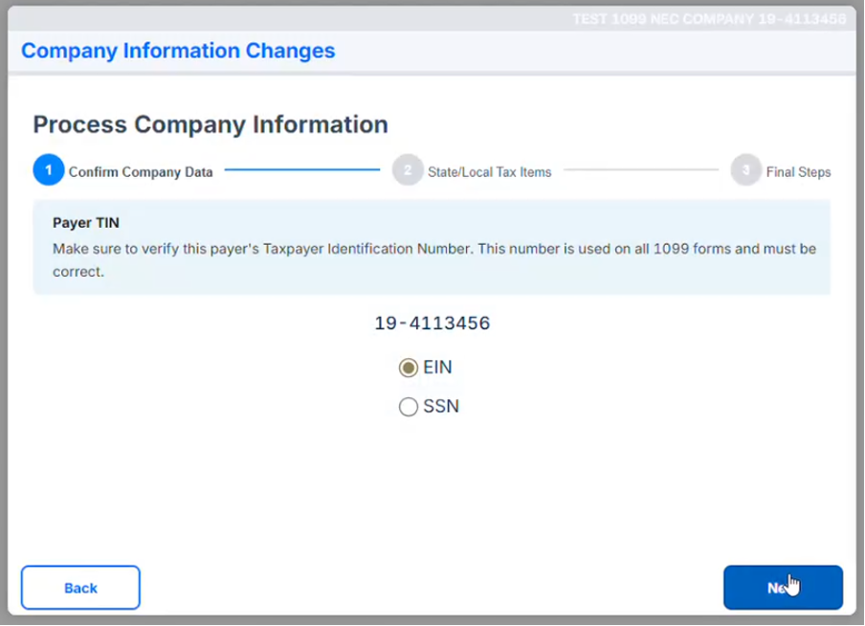The image size is (865, 626).
Task: Click the SSN text label
Action: tap(441, 407)
